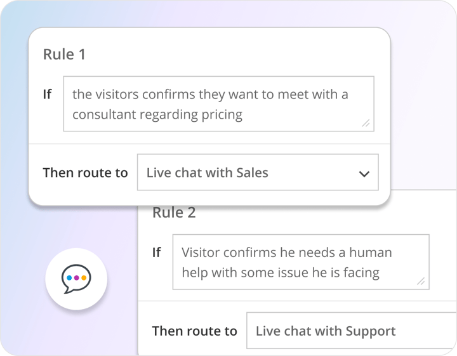Click the resize handle on Rule 2 condition box
This screenshot has height=356, width=457.
421,281
